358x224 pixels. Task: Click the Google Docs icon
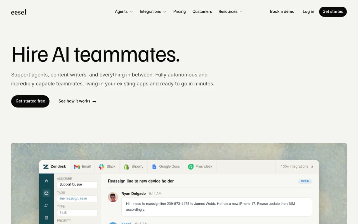pos(154,167)
